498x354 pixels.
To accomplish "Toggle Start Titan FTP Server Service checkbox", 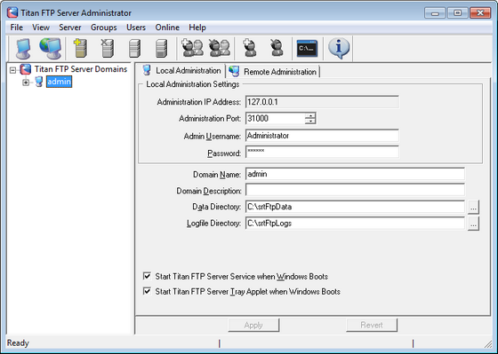I will point(147,276).
